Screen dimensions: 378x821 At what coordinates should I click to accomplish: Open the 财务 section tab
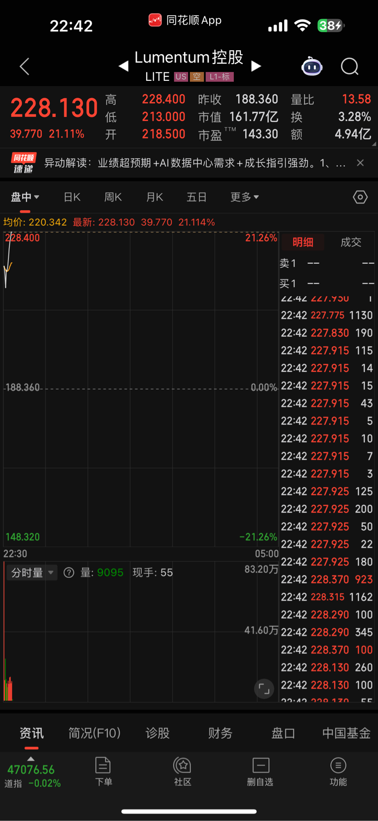click(x=220, y=733)
